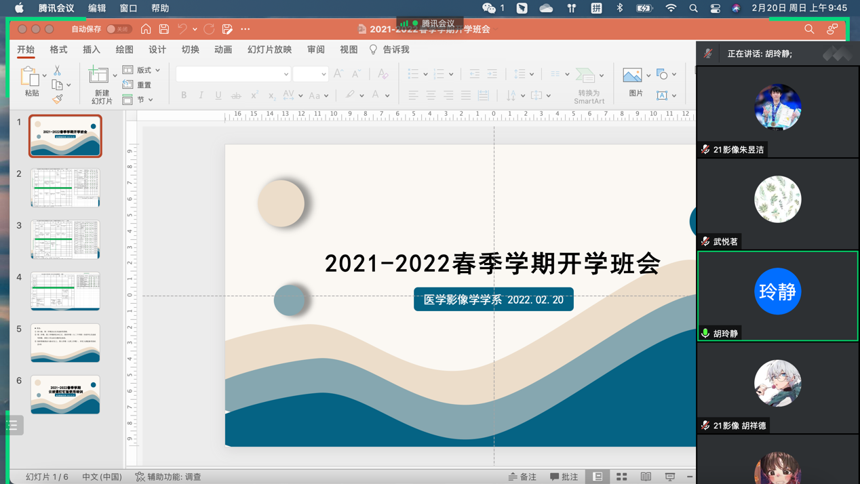Click the 新建幻灯片 new slide icon
Viewport: 860px width, 484px height.
99,76
